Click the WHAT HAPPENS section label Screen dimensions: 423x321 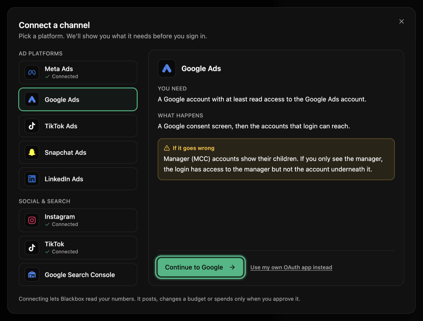click(180, 116)
